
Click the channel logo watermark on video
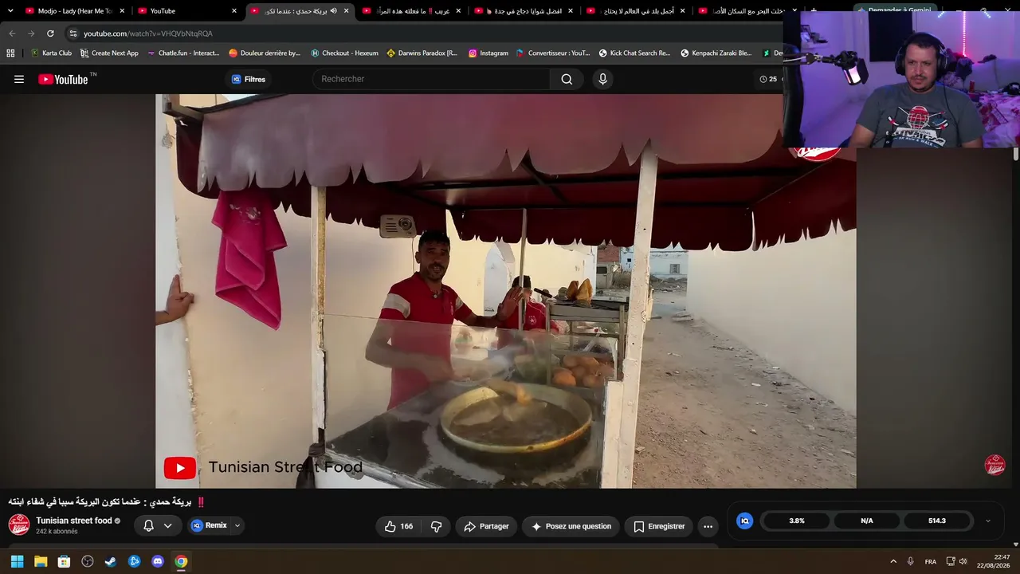pos(994,465)
